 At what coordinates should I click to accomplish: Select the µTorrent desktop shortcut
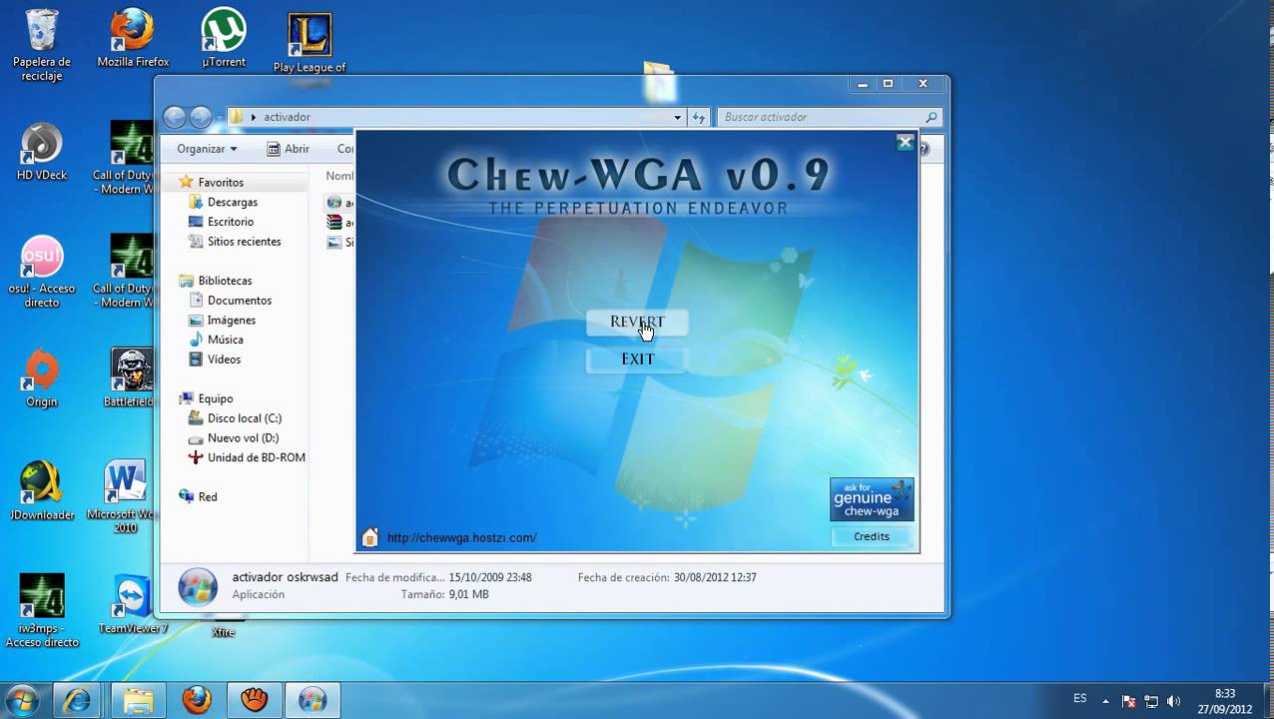(224, 39)
